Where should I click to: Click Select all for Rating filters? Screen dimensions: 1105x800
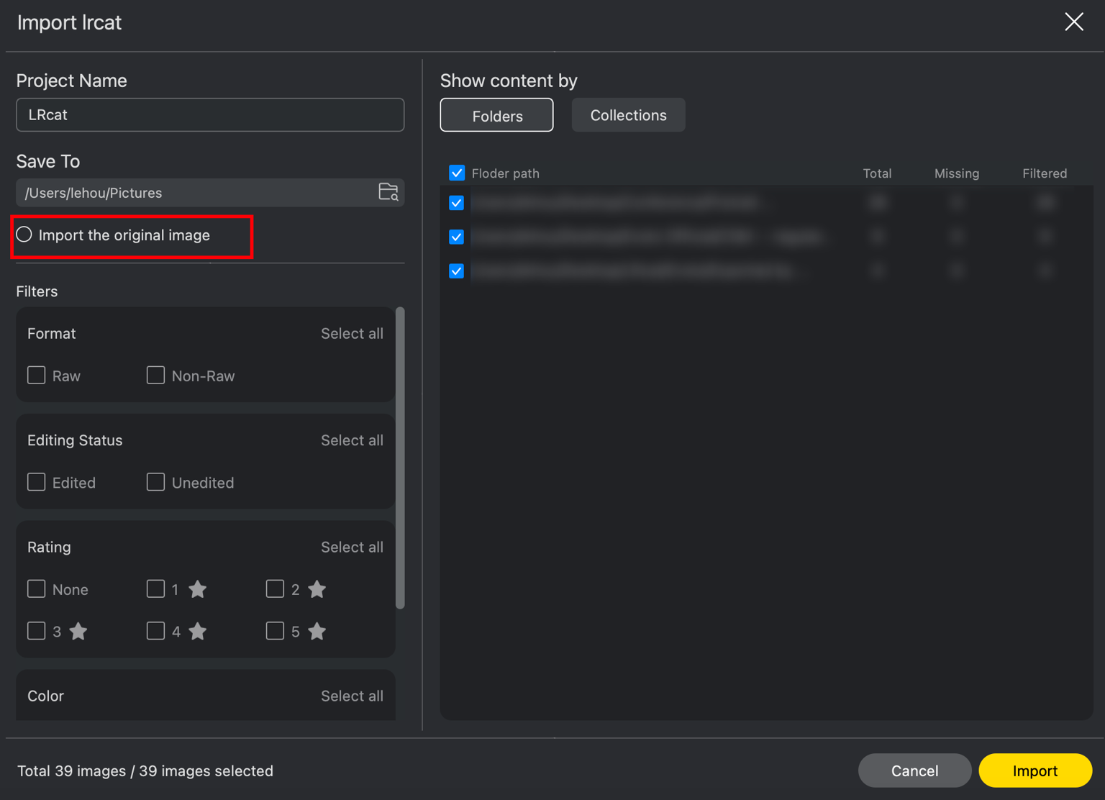pyautogui.click(x=352, y=547)
